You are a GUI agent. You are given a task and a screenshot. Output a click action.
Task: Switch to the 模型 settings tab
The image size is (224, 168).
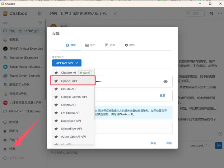coord(71,45)
